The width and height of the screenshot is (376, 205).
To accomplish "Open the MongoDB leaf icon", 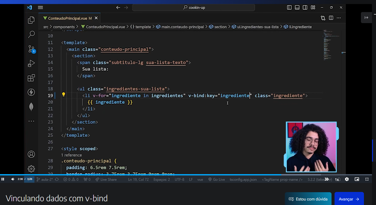I will click(31, 107).
